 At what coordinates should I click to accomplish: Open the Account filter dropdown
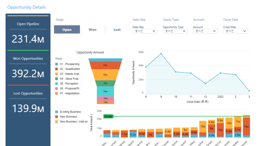click(x=205, y=31)
